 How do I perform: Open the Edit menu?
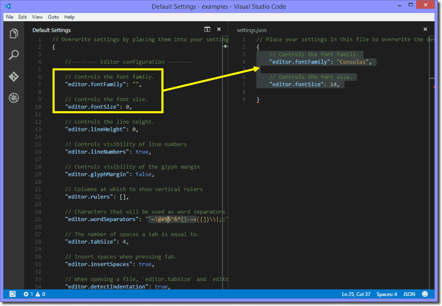pyautogui.click(x=22, y=17)
